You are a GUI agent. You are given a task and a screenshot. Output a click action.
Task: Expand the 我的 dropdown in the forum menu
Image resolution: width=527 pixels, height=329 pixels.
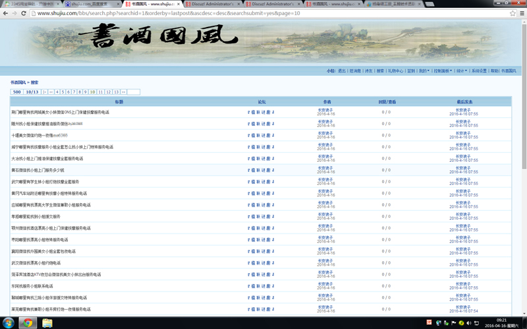pos(424,71)
